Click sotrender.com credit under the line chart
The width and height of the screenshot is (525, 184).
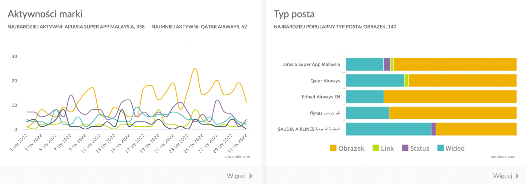coord(237,157)
